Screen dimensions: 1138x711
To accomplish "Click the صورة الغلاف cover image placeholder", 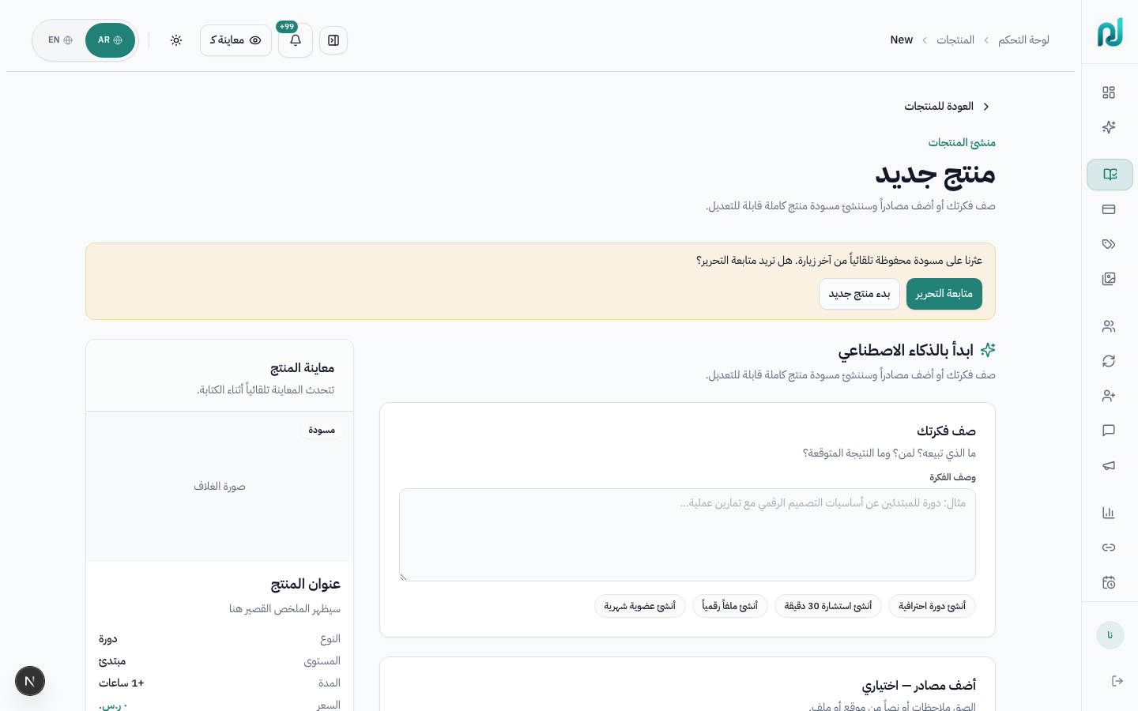I will click(220, 487).
